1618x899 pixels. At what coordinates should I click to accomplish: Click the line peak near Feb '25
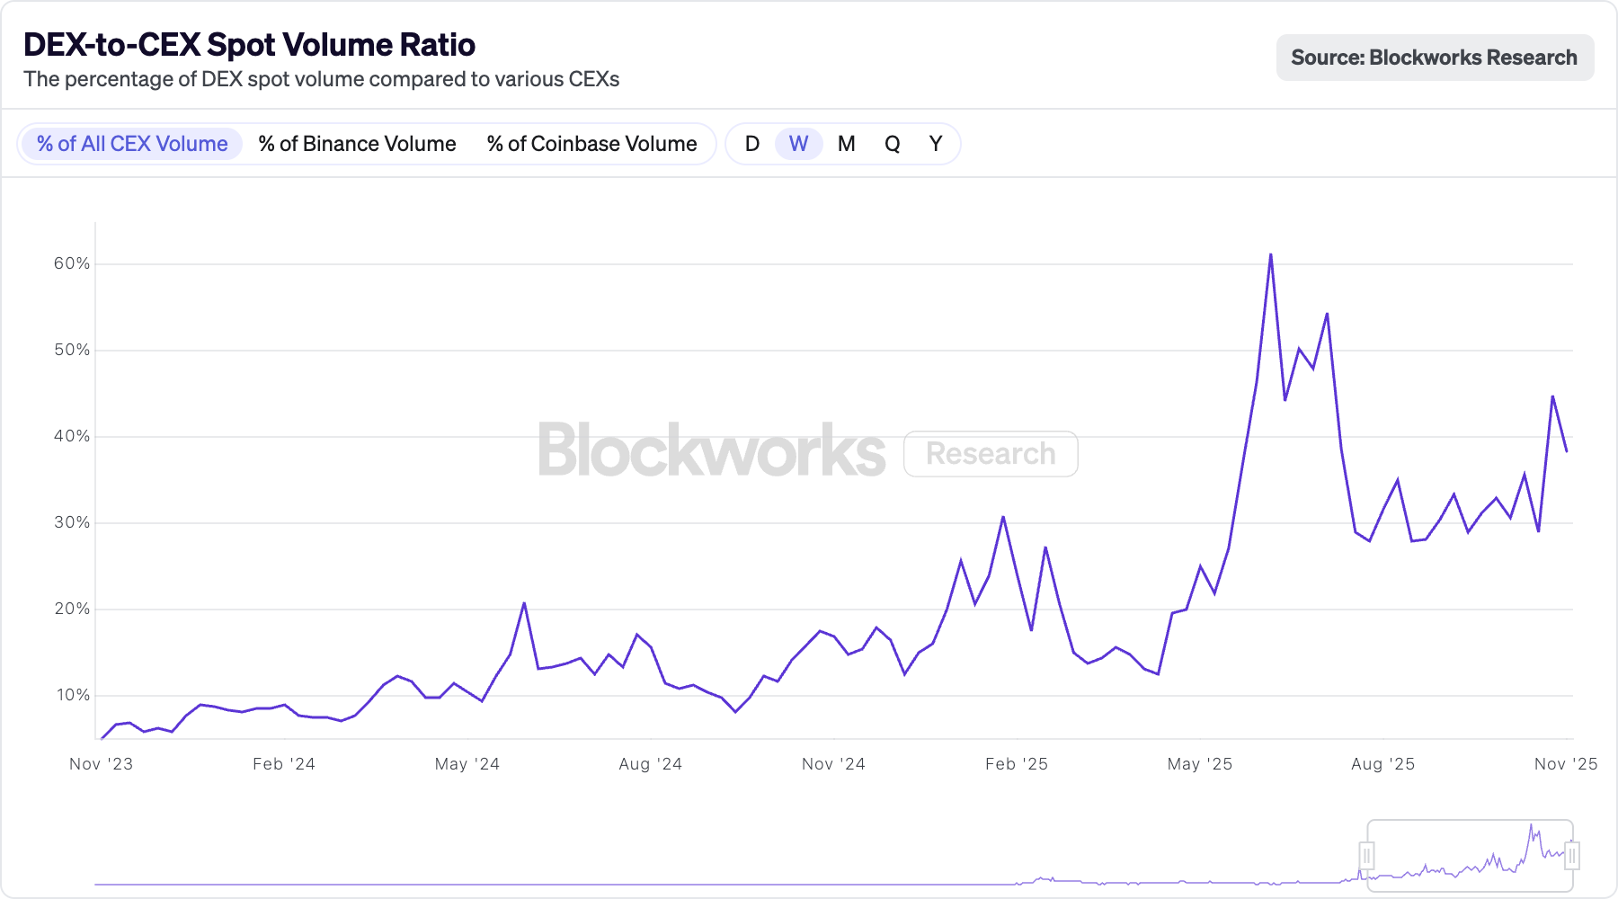[1003, 518]
